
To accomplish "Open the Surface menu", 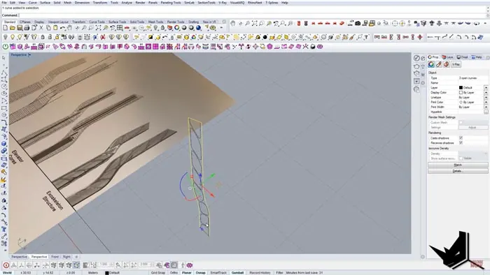I will tap(45, 3).
